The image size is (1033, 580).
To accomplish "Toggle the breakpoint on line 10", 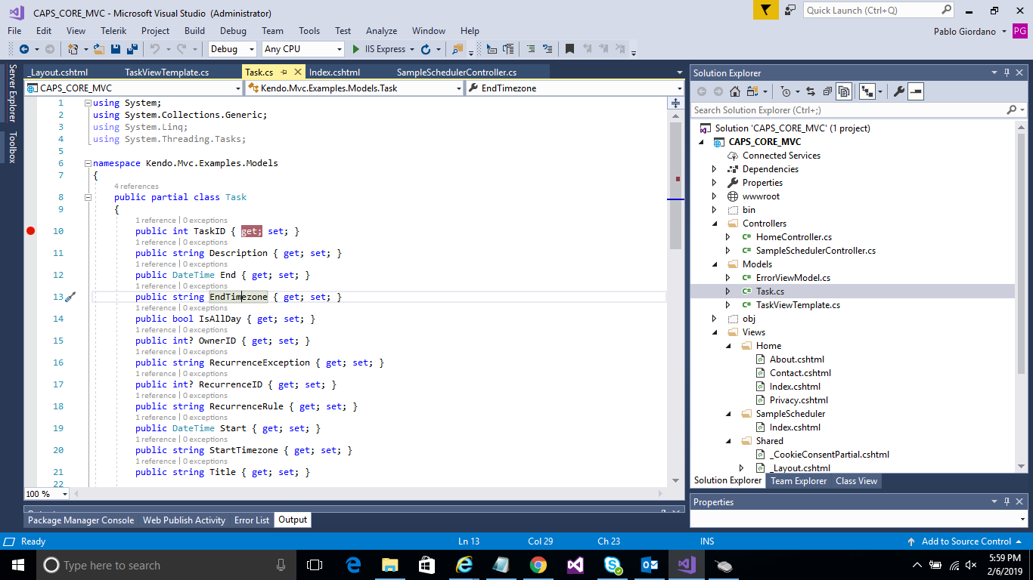I will pos(31,231).
